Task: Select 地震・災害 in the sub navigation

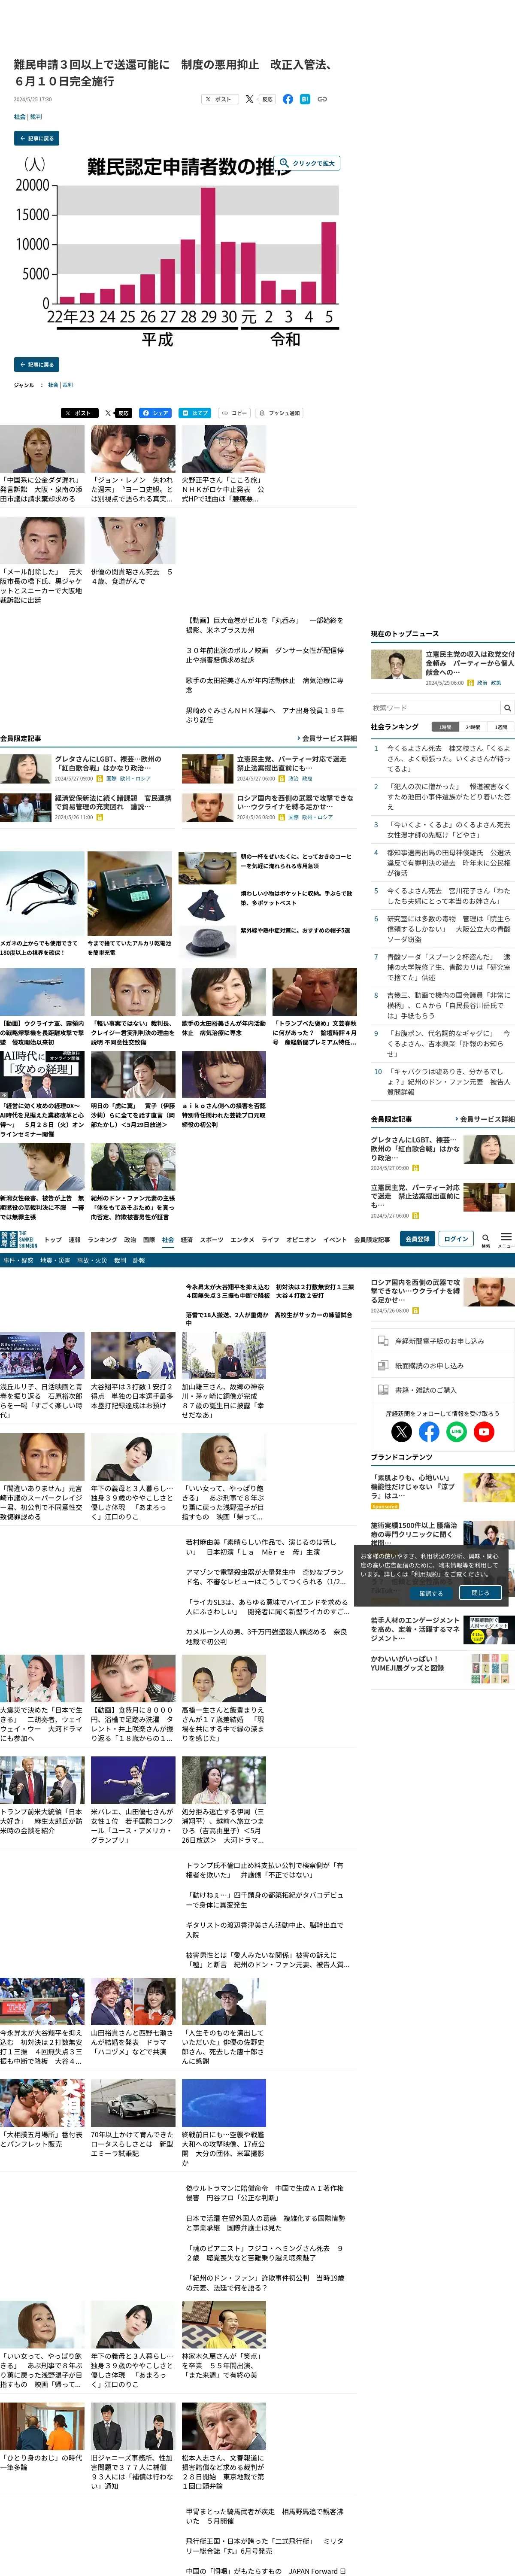Action: click(55, 1261)
